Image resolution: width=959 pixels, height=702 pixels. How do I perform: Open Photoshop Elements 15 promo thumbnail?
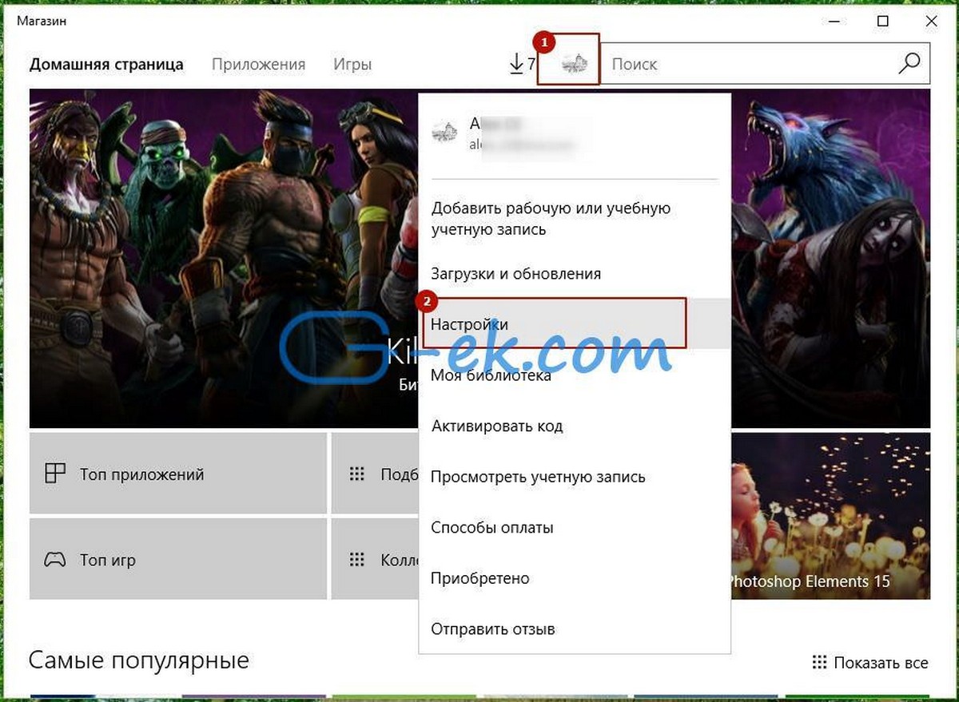click(830, 516)
